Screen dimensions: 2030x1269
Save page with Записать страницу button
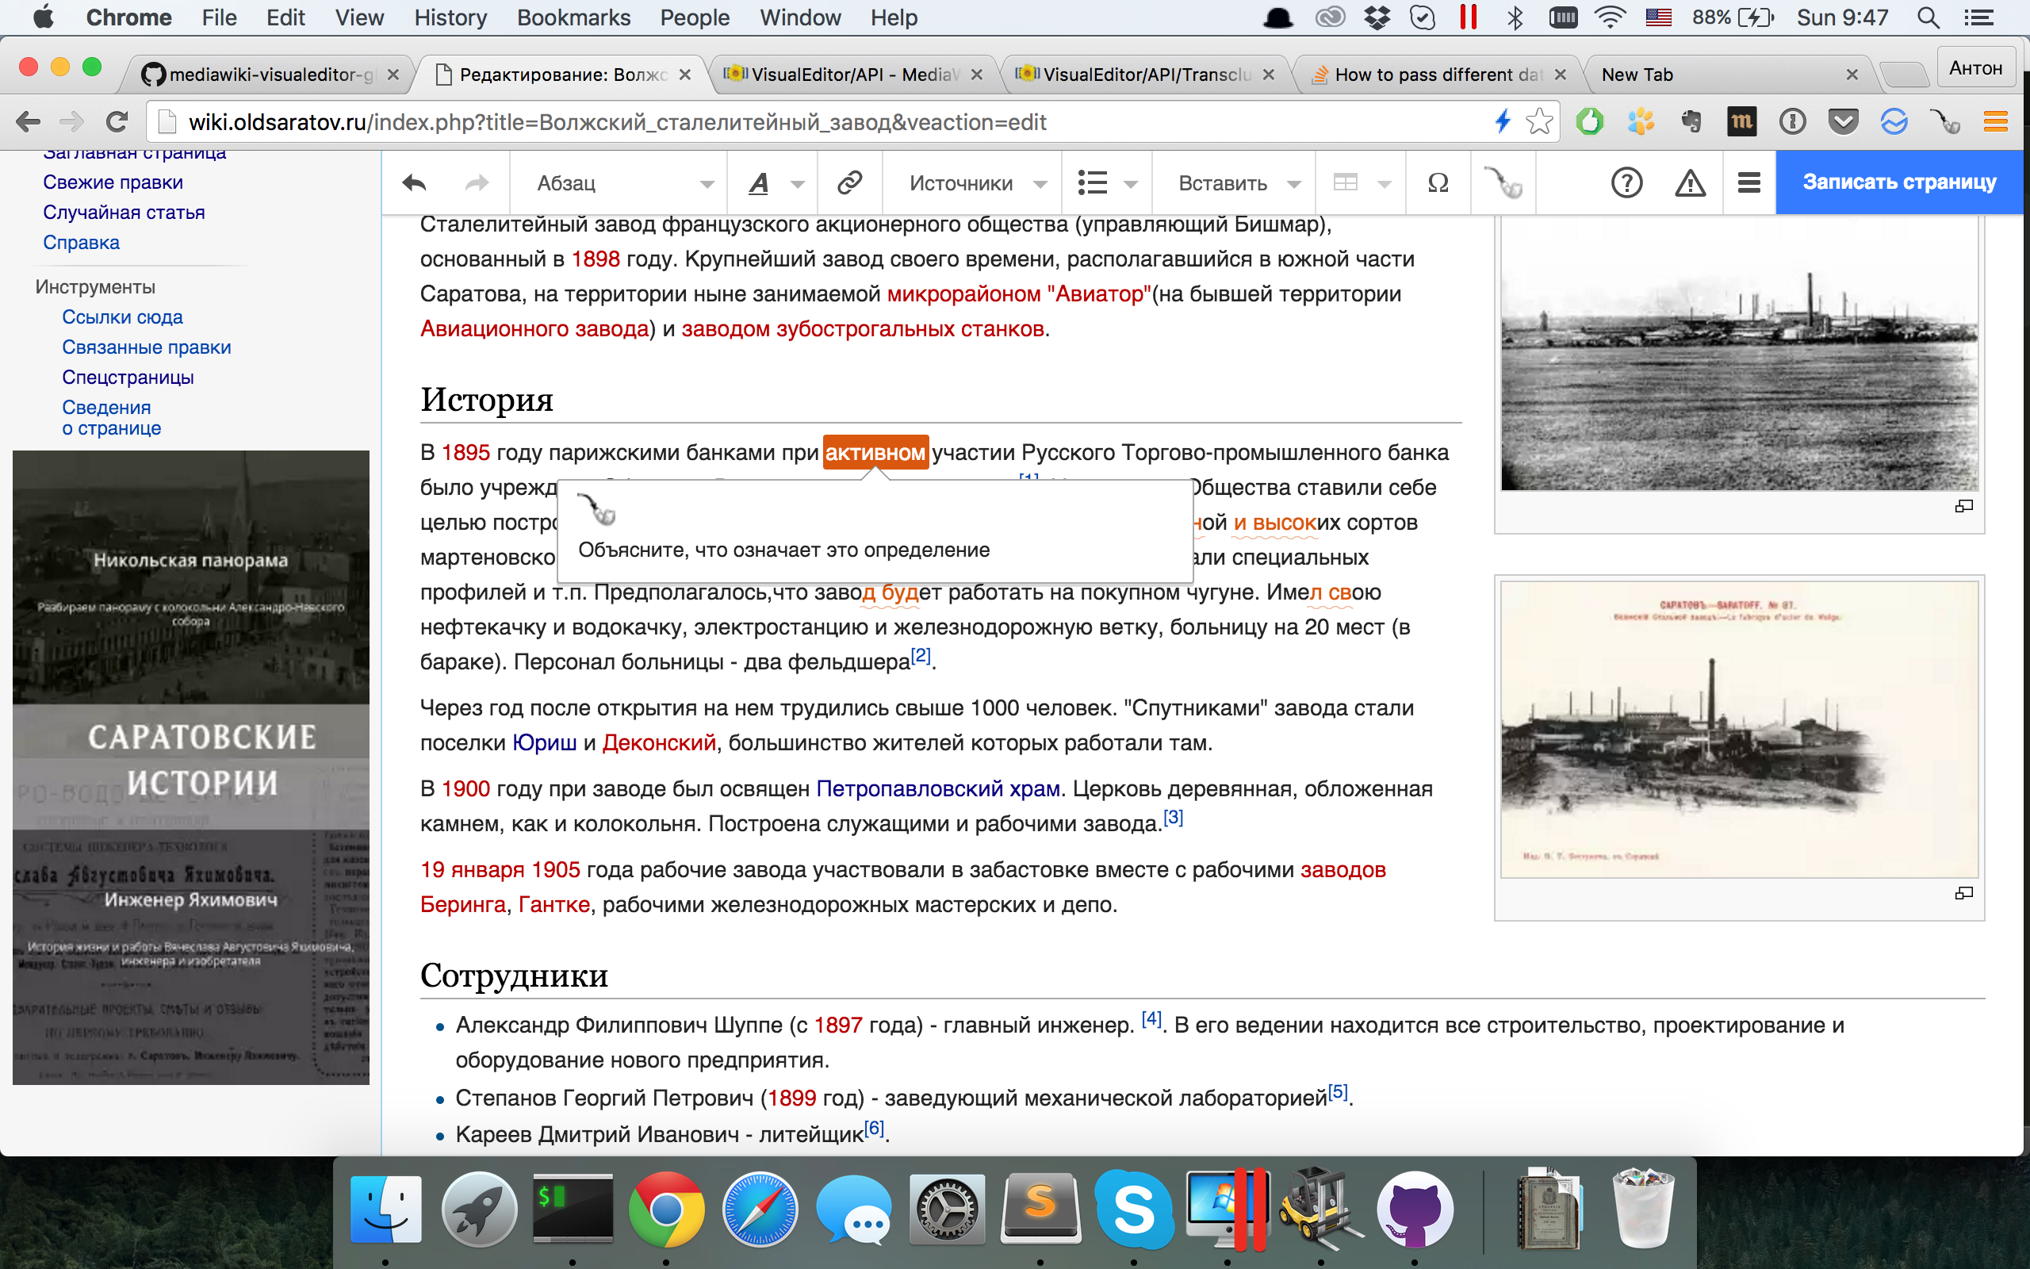click(x=1899, y=182)
